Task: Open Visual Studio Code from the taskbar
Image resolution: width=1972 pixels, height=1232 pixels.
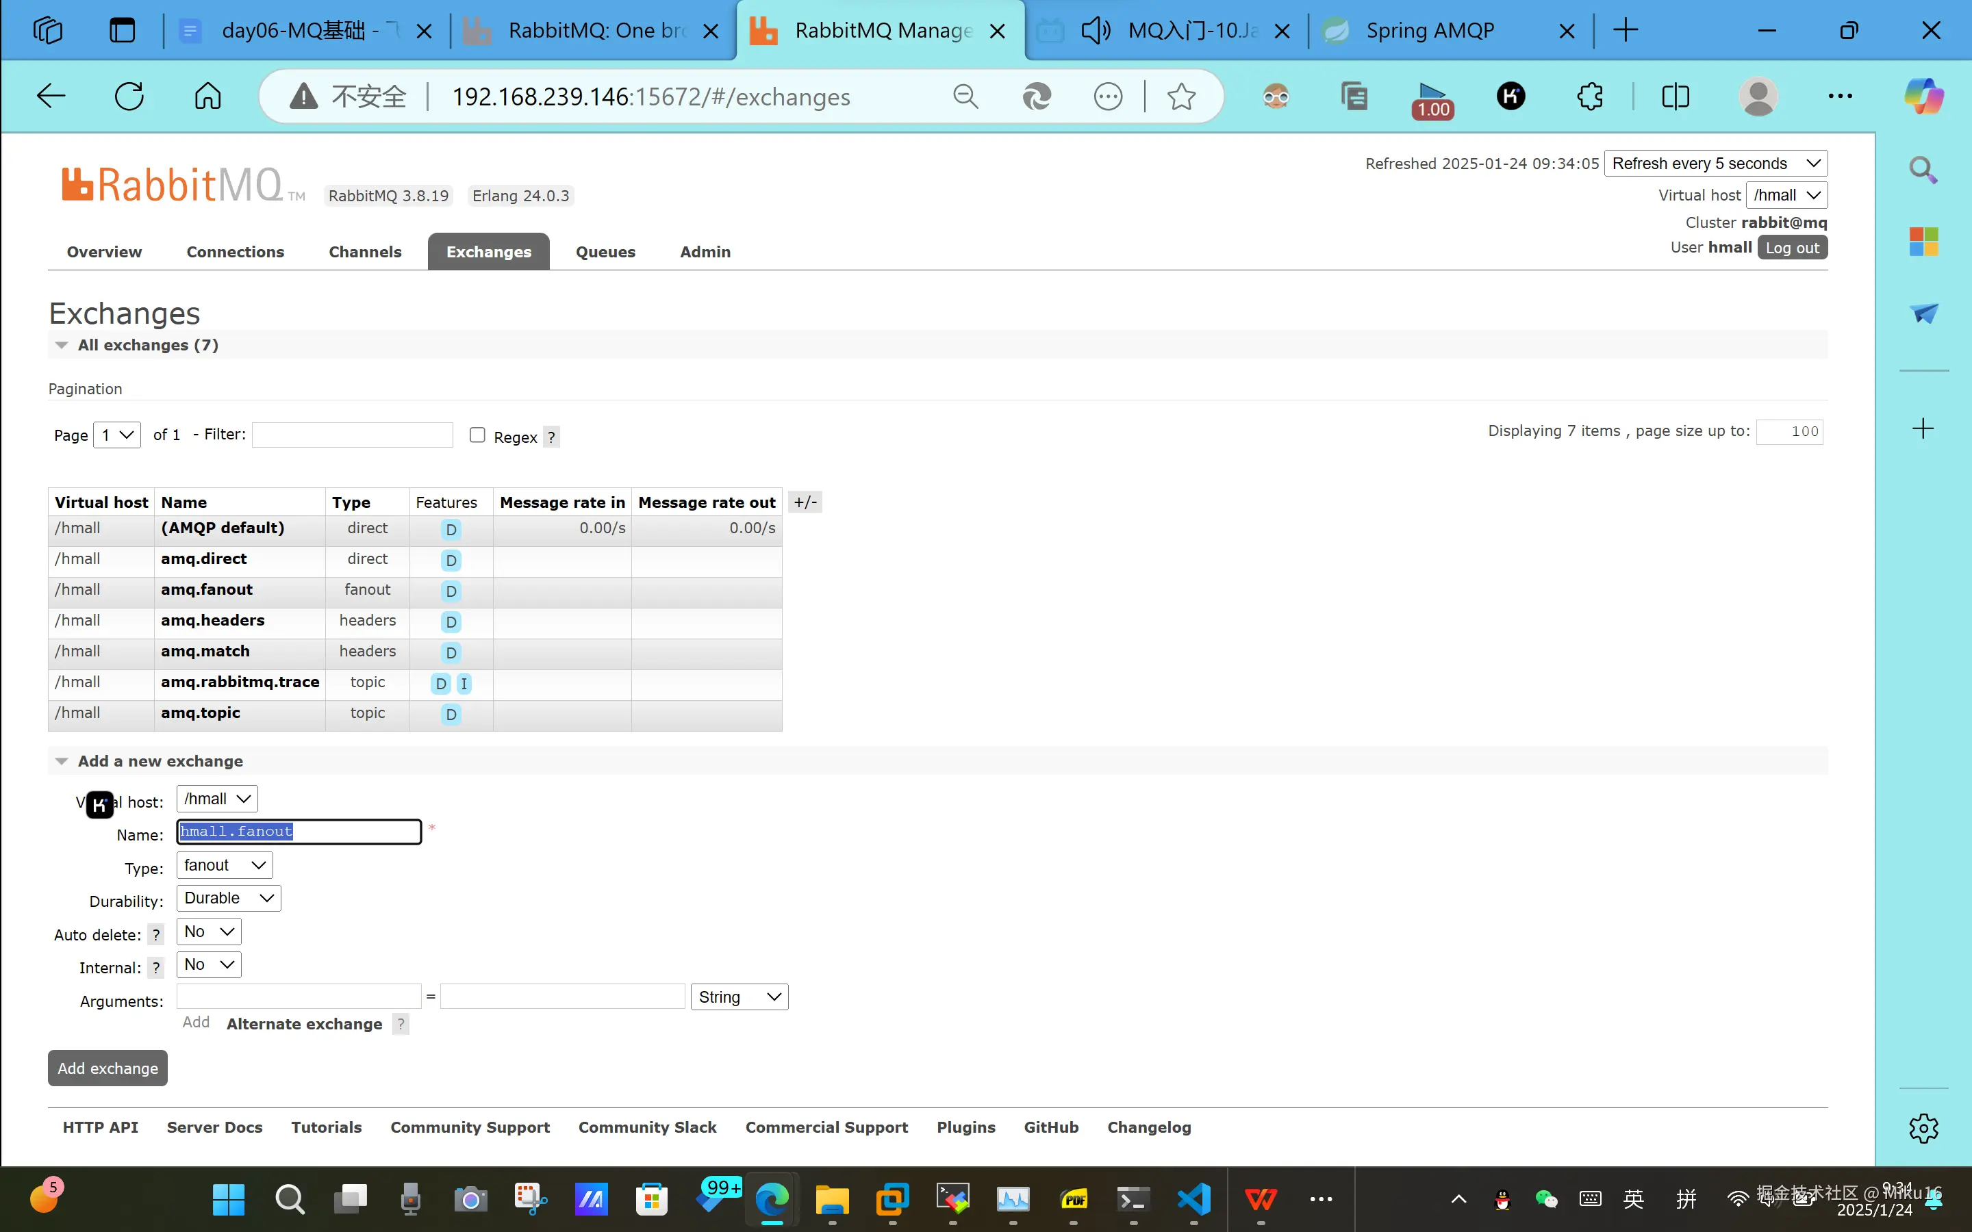Action: point(1193,1198)
